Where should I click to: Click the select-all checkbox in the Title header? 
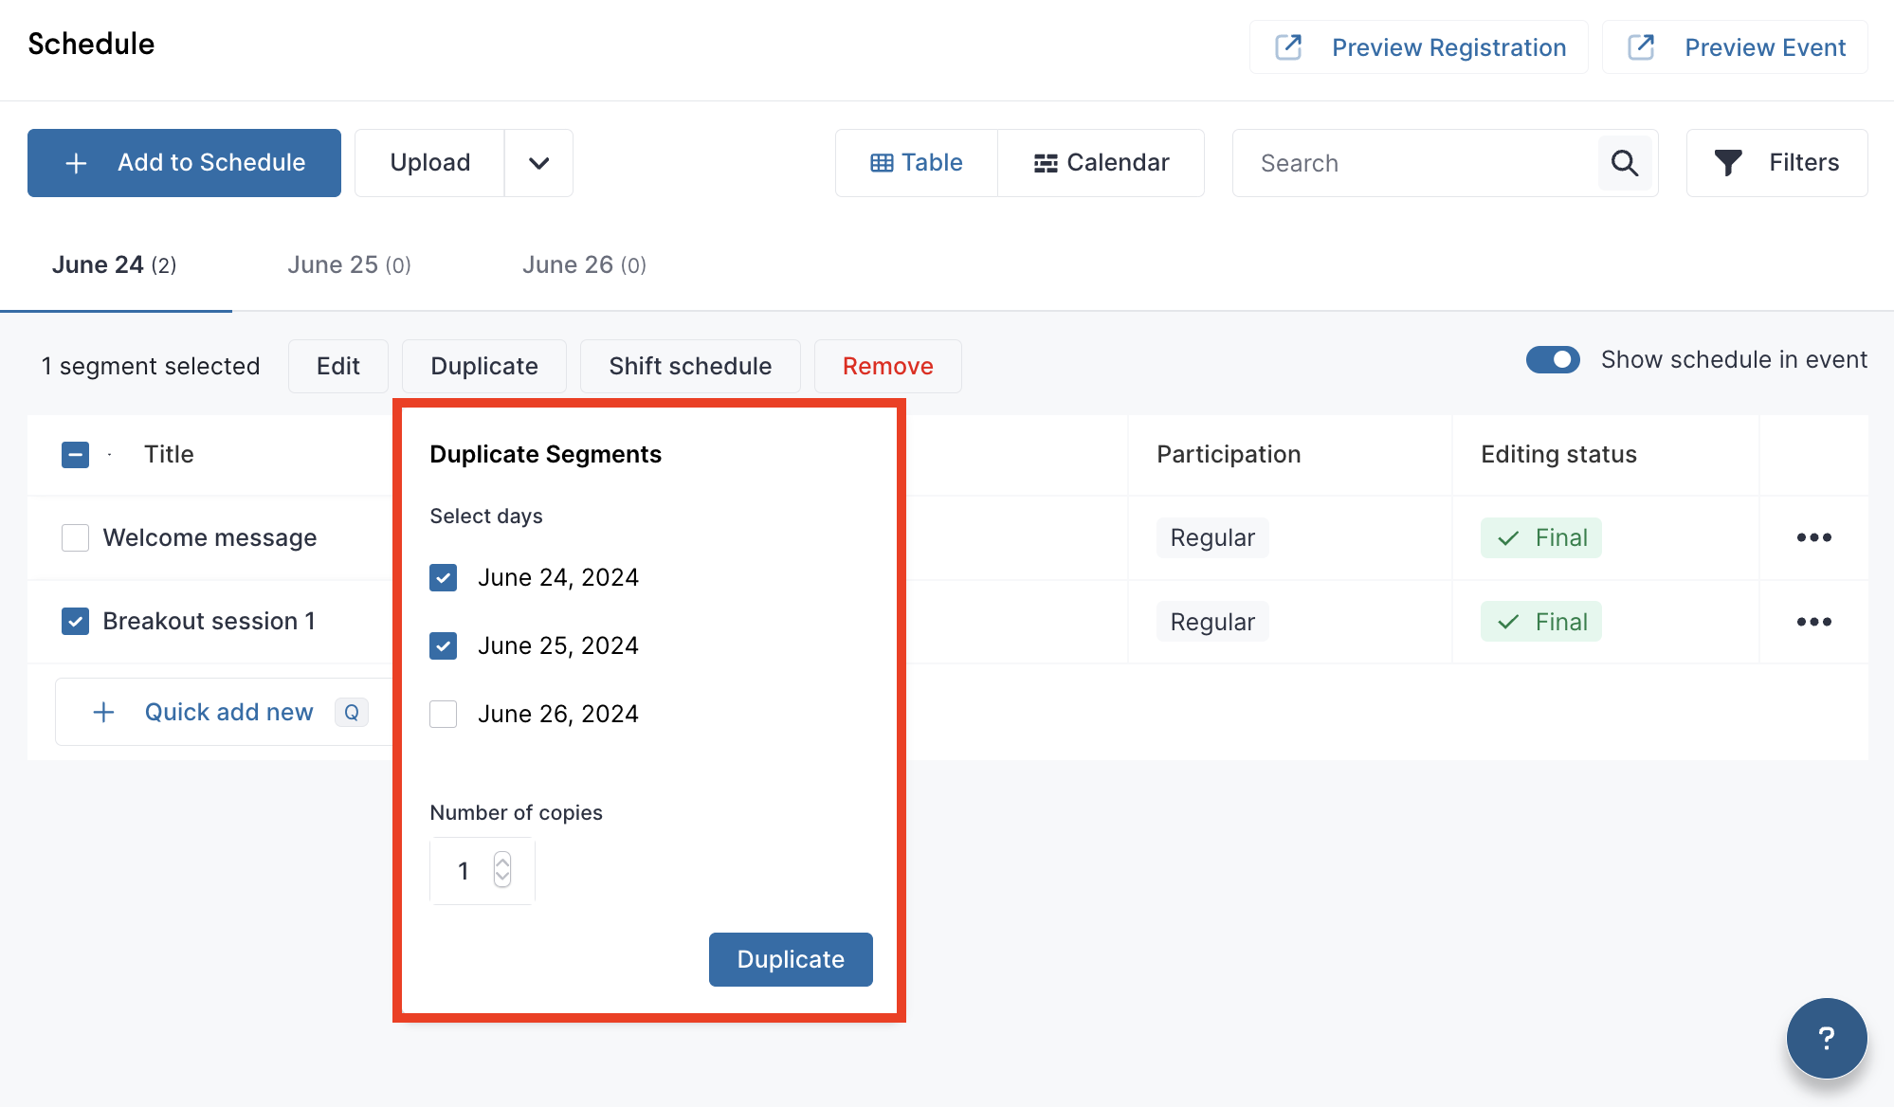click(74, 454)
